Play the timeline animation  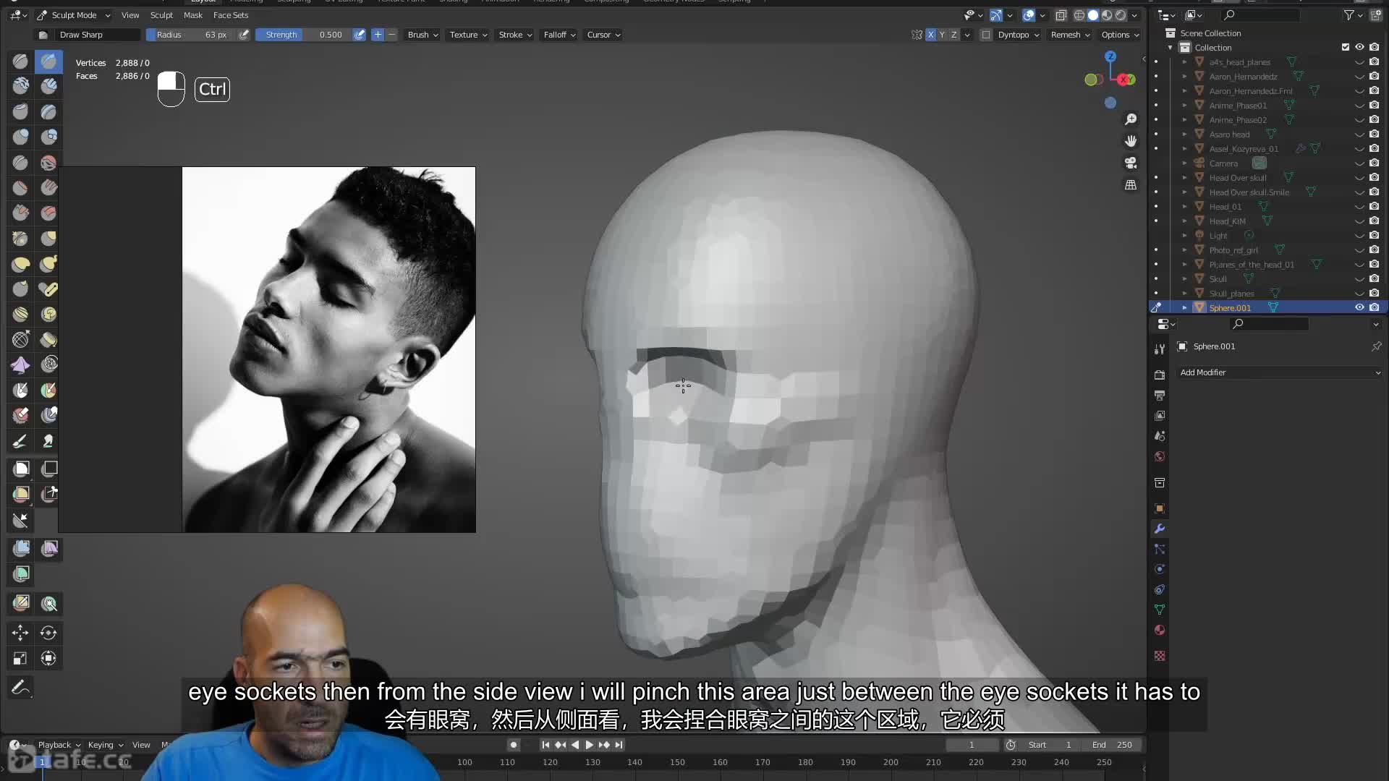click(x=589, y=745)
